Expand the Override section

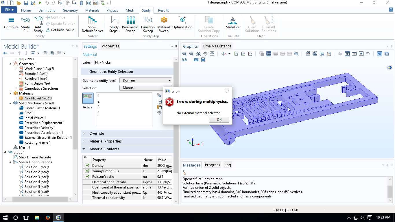click(97, 134)
